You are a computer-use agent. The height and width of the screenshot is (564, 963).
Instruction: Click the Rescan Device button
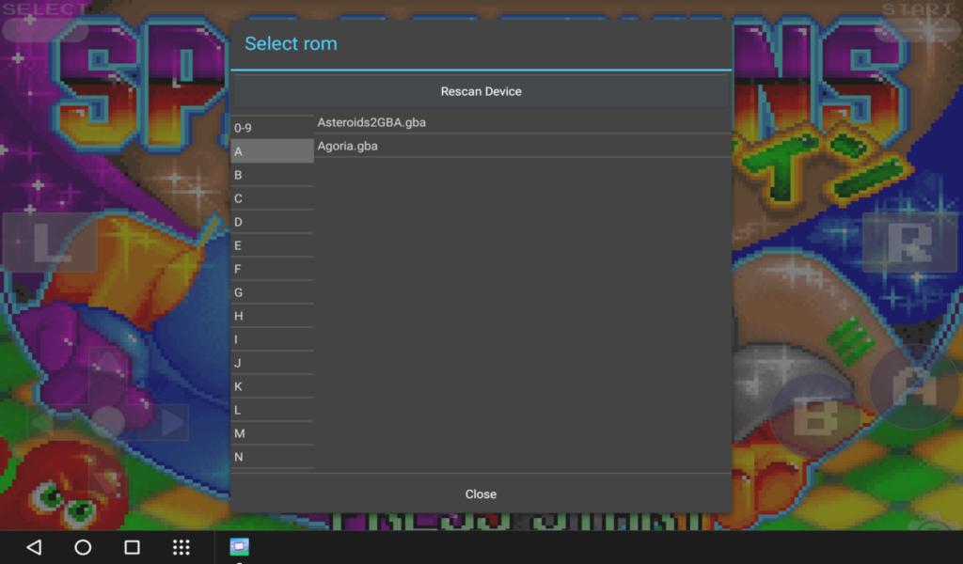pyautogui.click(x=481, y=91)
